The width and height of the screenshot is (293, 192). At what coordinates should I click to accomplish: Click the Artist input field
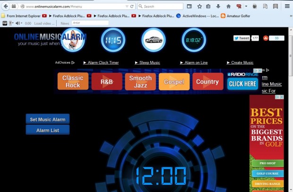click(x=90, y=23)
